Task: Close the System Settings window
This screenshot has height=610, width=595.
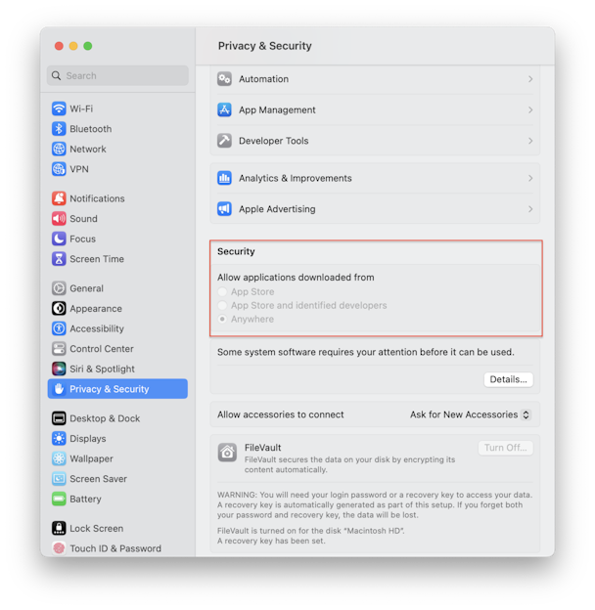Action: point(59,46)
